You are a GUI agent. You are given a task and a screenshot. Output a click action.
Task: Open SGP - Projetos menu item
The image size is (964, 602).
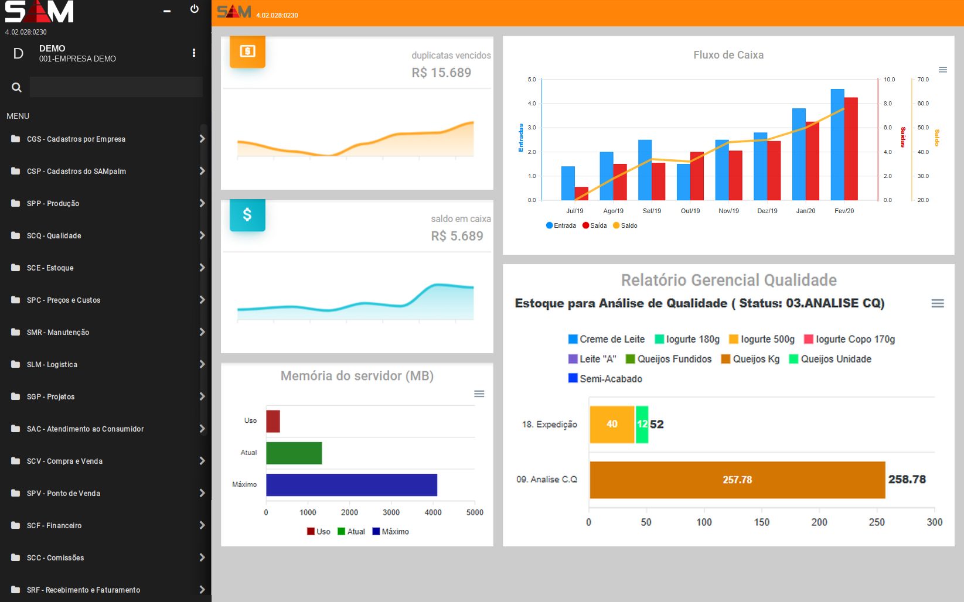(105, 396)
